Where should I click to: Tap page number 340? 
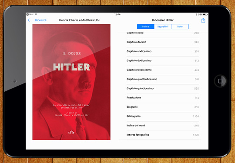(x=196, y=42)
